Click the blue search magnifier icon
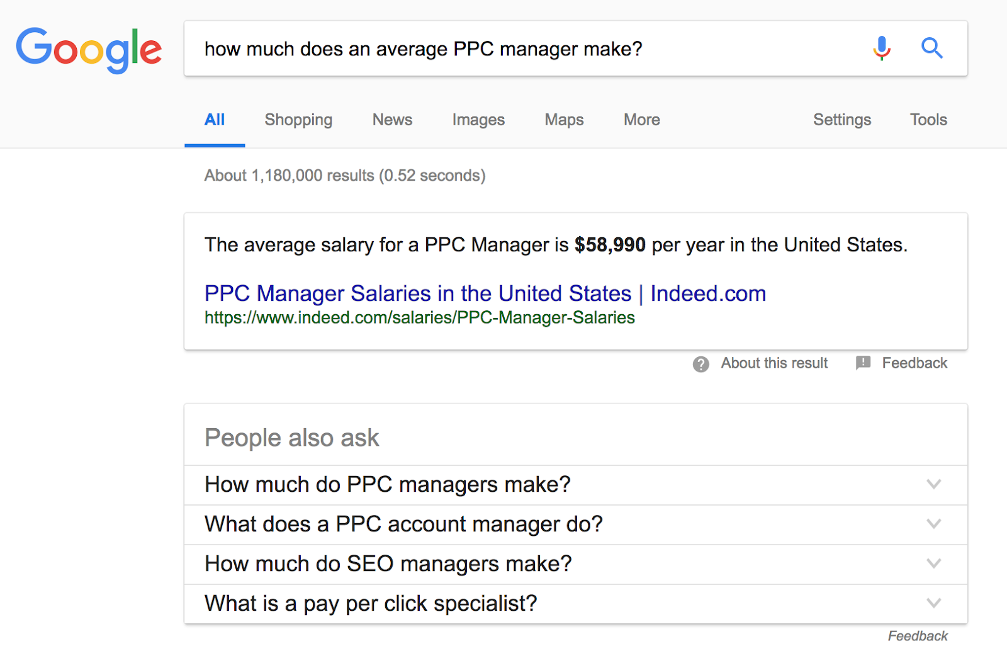The width and height of the screenshot is (1007, 663). click(x=931, y=48)
